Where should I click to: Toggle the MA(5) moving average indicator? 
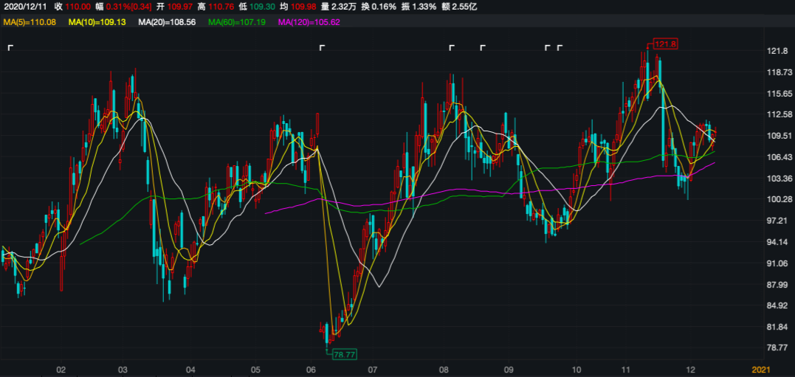click(x=29, y=22)
